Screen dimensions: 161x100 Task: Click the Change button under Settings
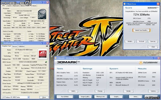coord(100,91)
